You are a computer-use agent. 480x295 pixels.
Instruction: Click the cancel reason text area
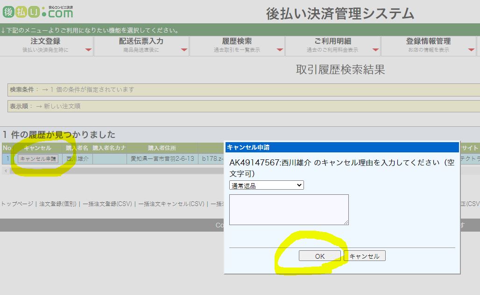tap(289, 209)
